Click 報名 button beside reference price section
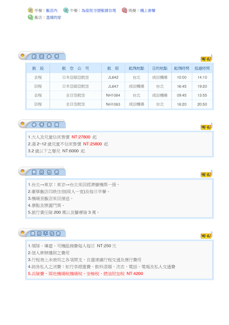Viewport: 229px width, 325px height. pyautogui.click(x=206, y=127)
